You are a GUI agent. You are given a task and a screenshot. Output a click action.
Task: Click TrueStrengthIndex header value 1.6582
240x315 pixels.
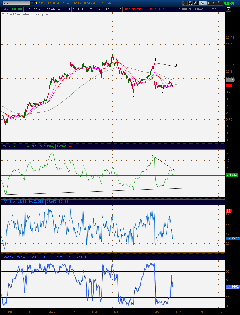coord(62,146)
